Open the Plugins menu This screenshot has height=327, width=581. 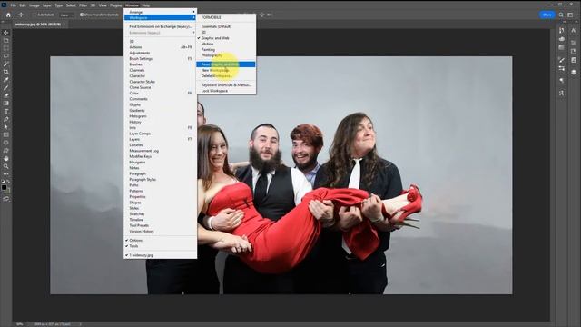point(115,5)
